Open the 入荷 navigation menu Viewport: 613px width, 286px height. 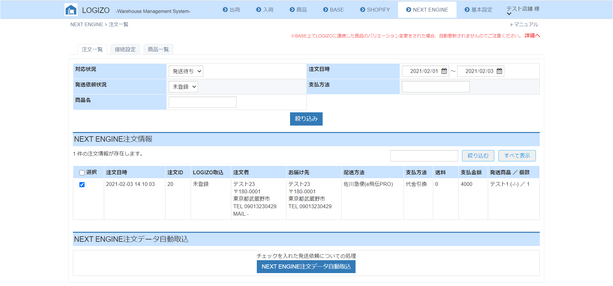tap(265, 10)
